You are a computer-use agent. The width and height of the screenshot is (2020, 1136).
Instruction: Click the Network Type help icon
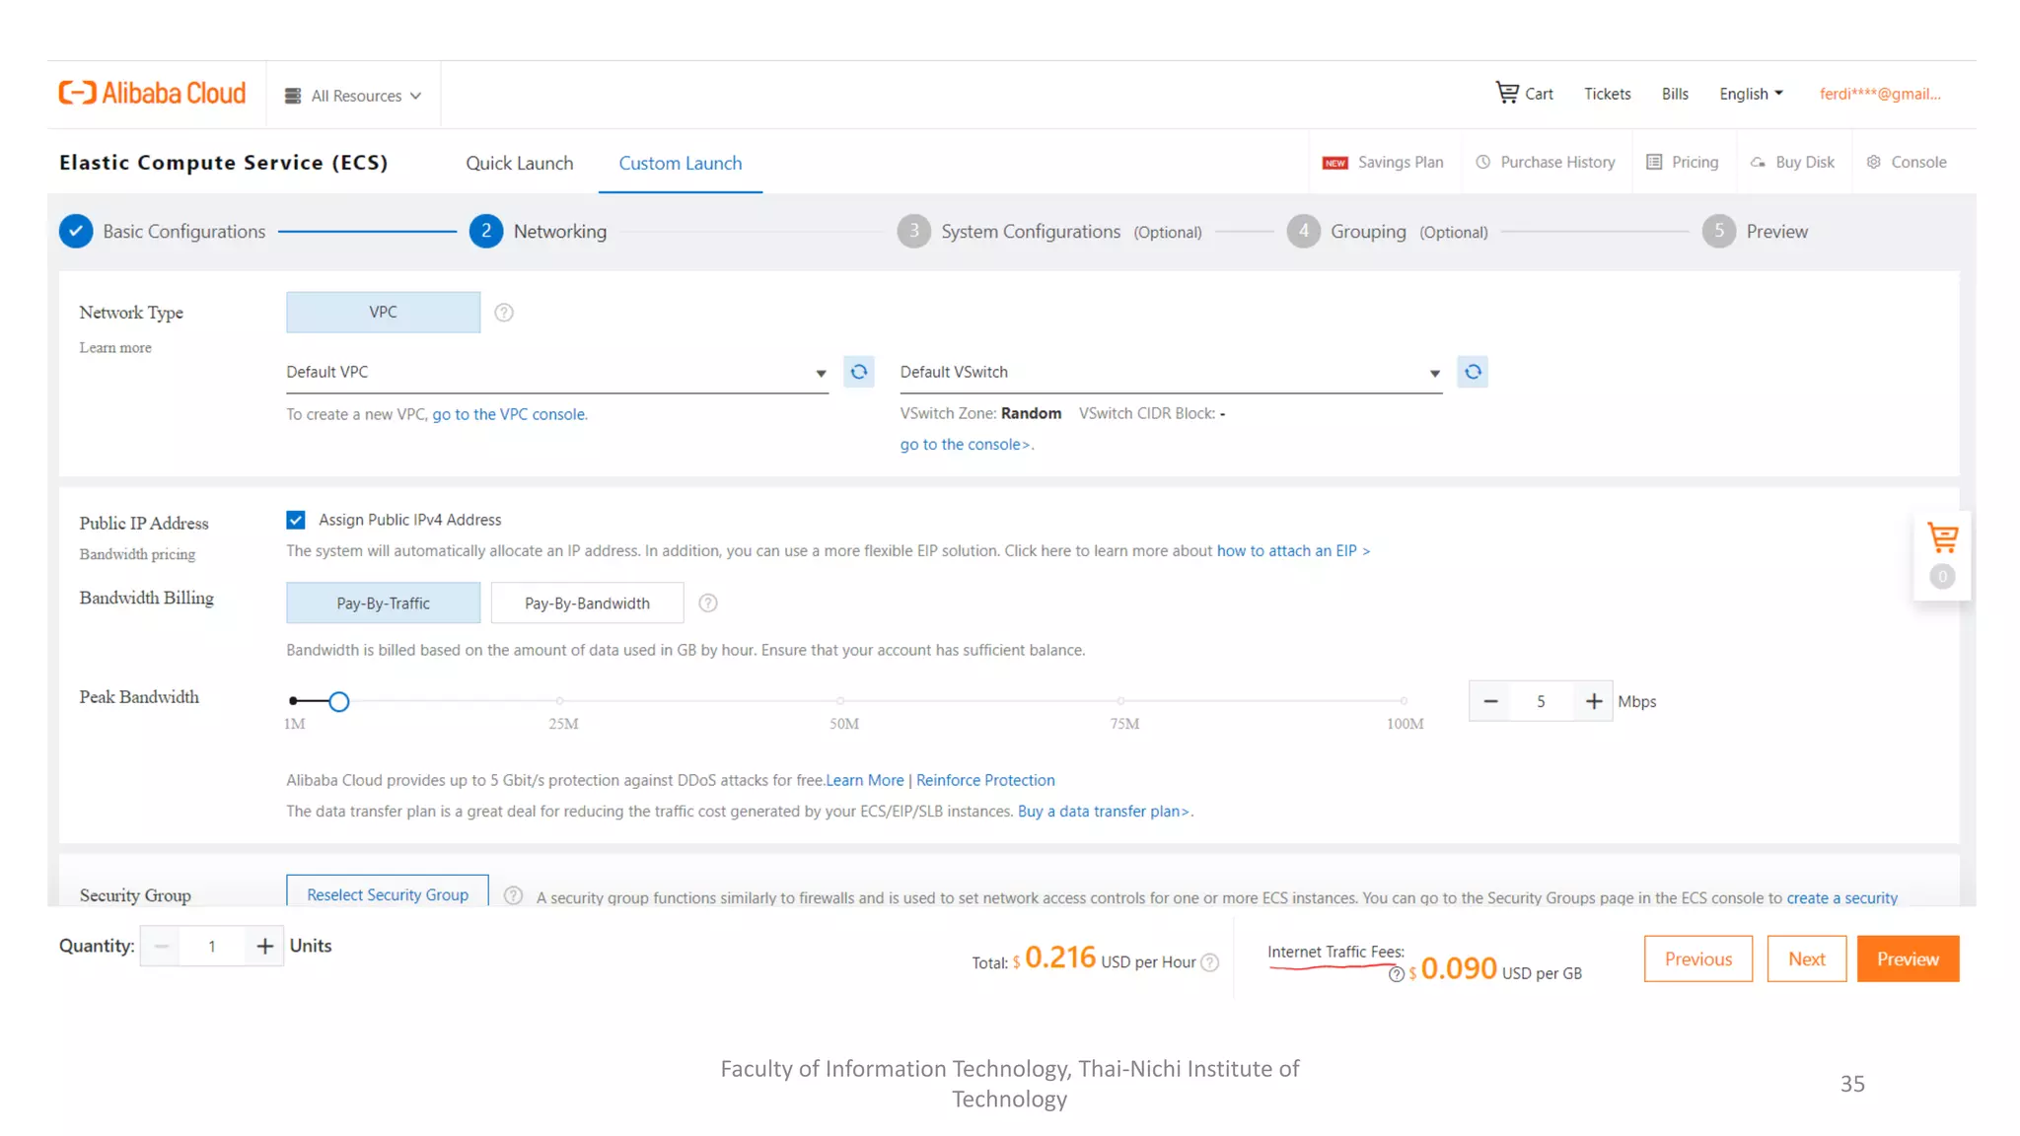pos(504,313)
